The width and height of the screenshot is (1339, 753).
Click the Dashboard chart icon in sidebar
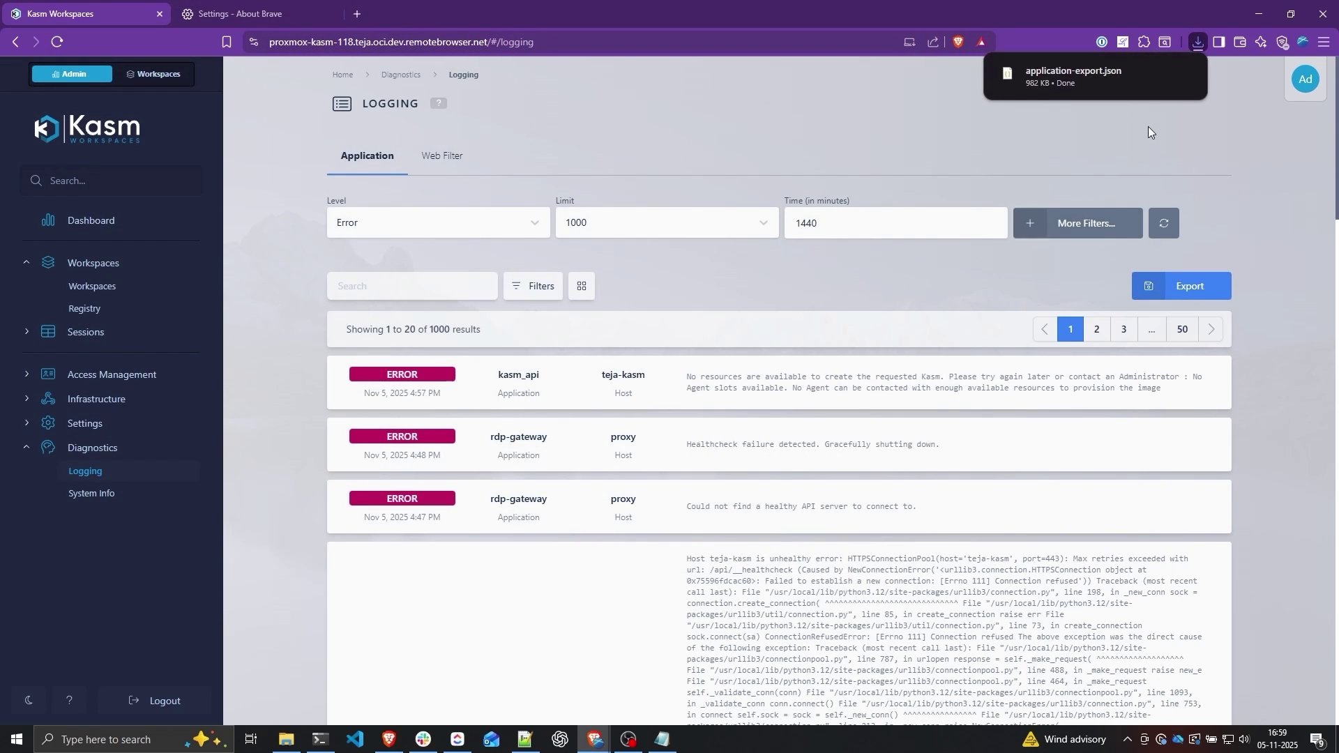coord(47,220)
